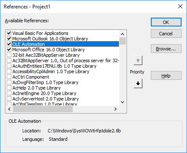
Task: Select 32-bit Aec32BitAppServer Library row text
Action: (46, 55)
